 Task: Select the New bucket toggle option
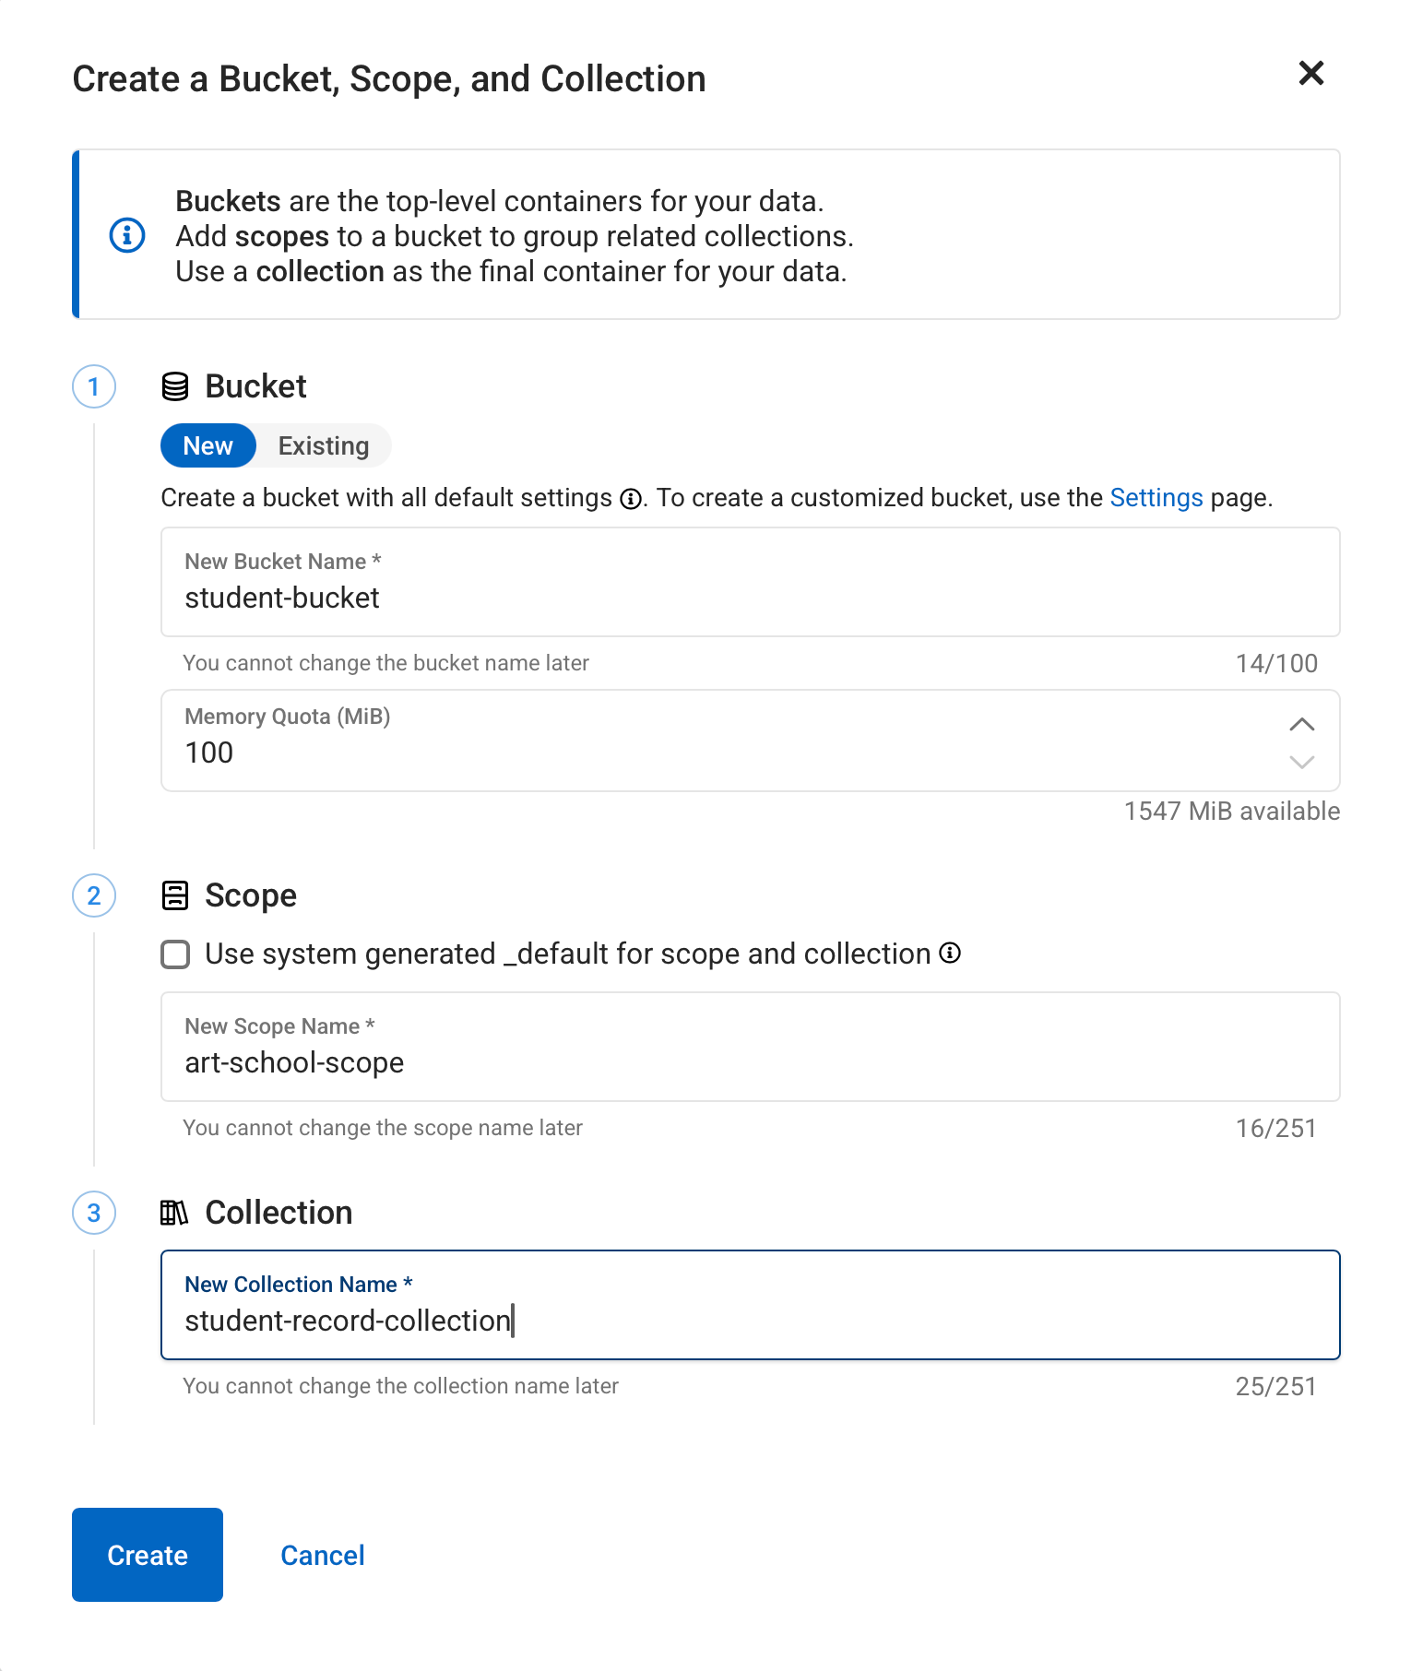pos(208,446)
